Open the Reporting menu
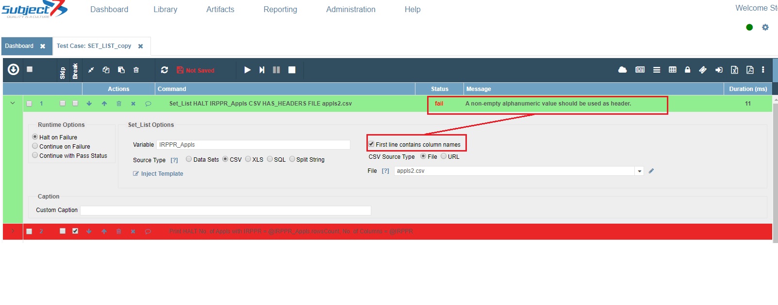The height and width of the screenshot is (305, 778). (x=280, y=9)
